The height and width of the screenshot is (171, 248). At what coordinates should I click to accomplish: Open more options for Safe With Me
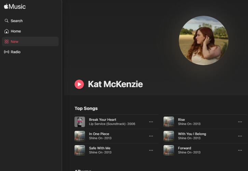(151, 150)
